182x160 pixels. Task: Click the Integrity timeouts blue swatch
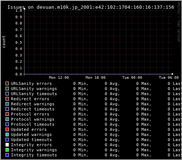point(7,155)
